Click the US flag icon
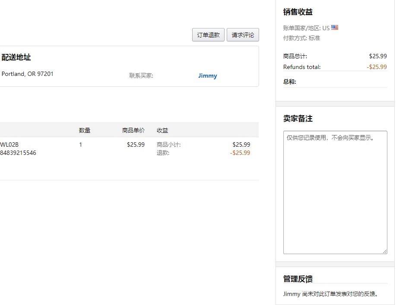Screen dimensions: 396x305 [x=335, y=28]
